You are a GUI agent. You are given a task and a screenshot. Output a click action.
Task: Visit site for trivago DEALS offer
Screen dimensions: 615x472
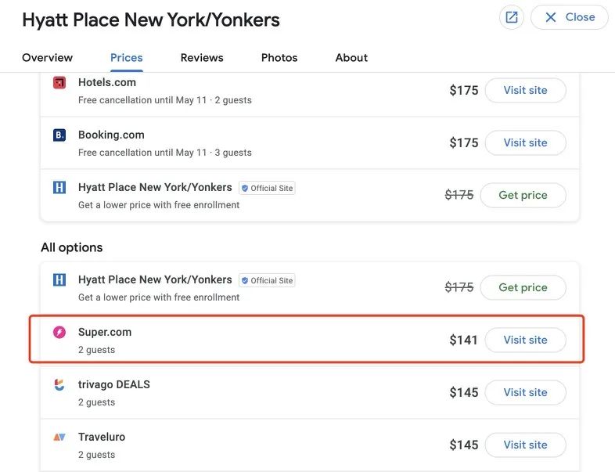525,392
